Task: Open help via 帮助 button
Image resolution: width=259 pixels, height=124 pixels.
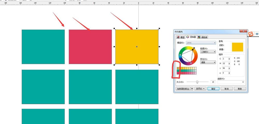Action: click(240, 89)
